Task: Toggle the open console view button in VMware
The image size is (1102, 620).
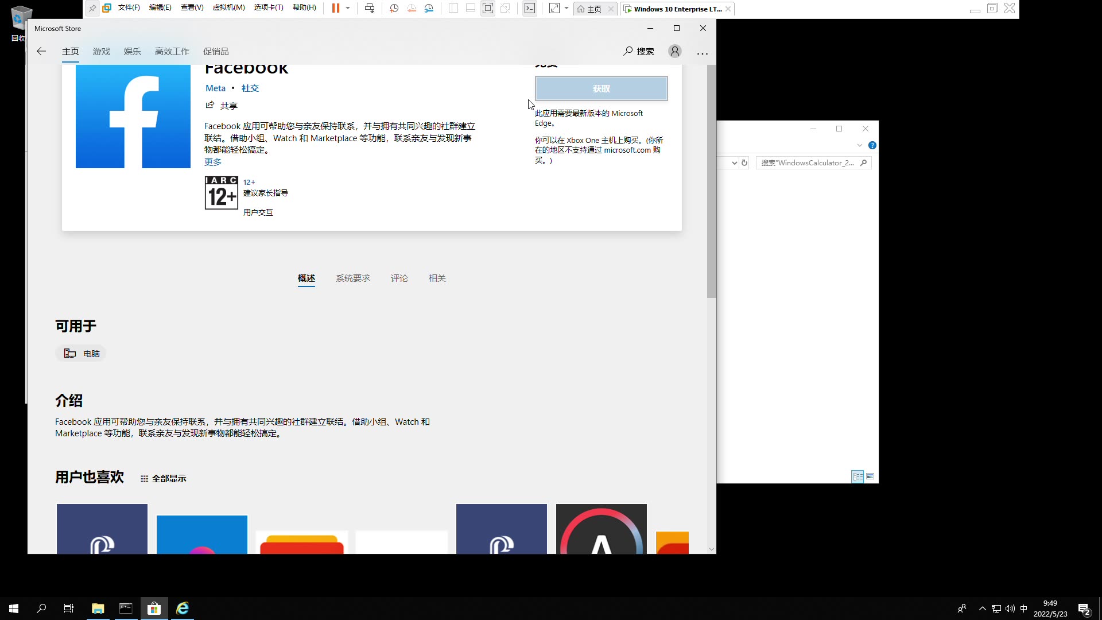Action: point(488,8)
